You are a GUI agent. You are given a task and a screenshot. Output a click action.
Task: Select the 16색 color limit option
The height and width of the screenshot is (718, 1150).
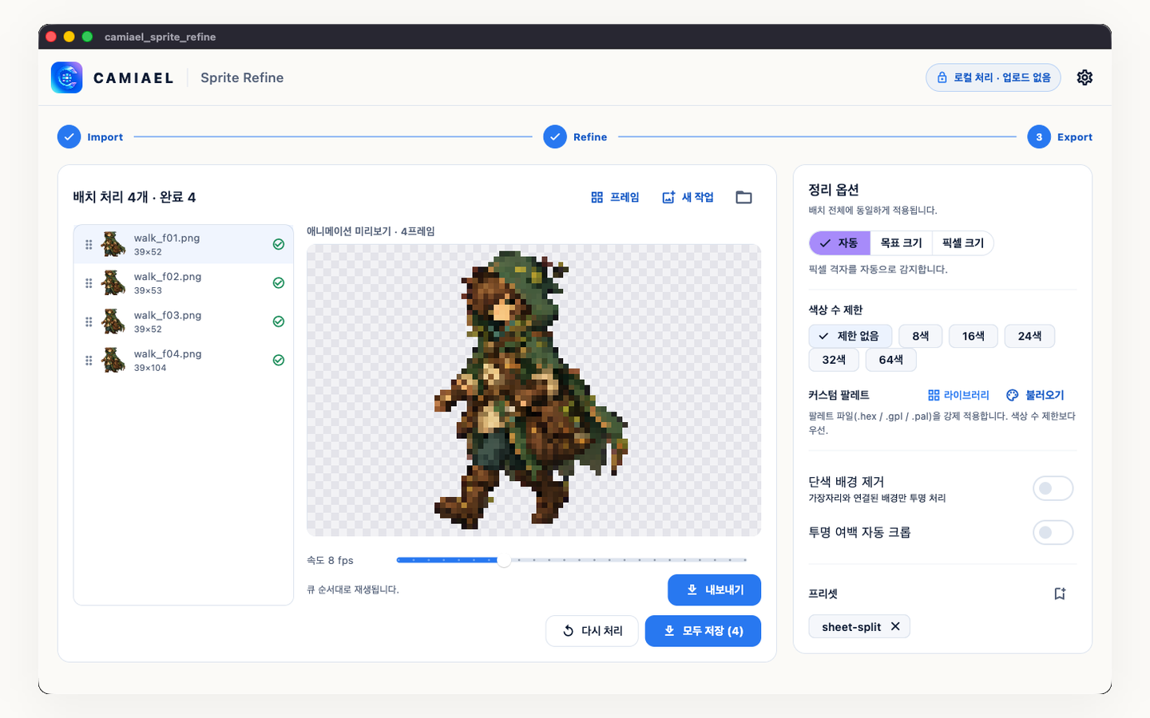pyautogui.click(x=973, y=336)
